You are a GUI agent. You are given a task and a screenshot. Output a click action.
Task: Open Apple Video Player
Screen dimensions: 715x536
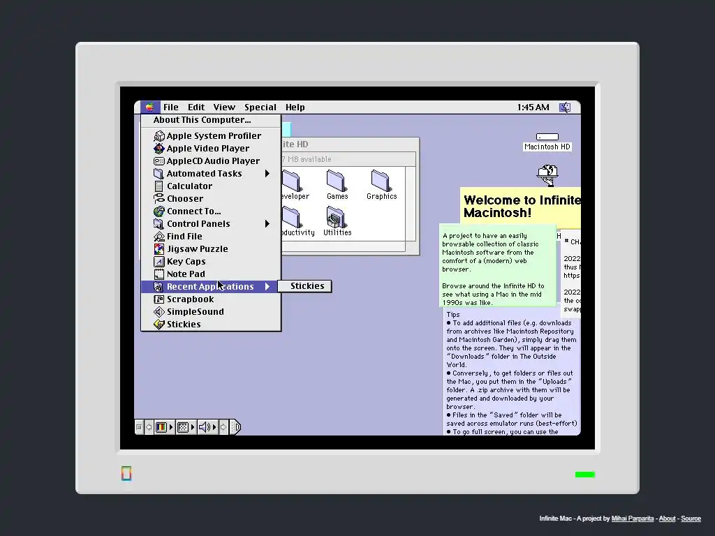(210, 148)
